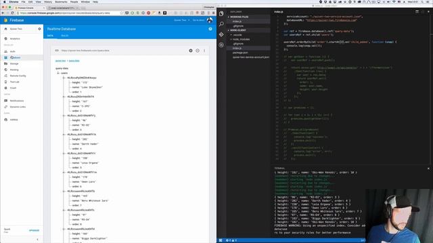The width and height of the screenshot is (433, 243).
Task: Open the Debug view in VS Code
Action: (221, 45)
